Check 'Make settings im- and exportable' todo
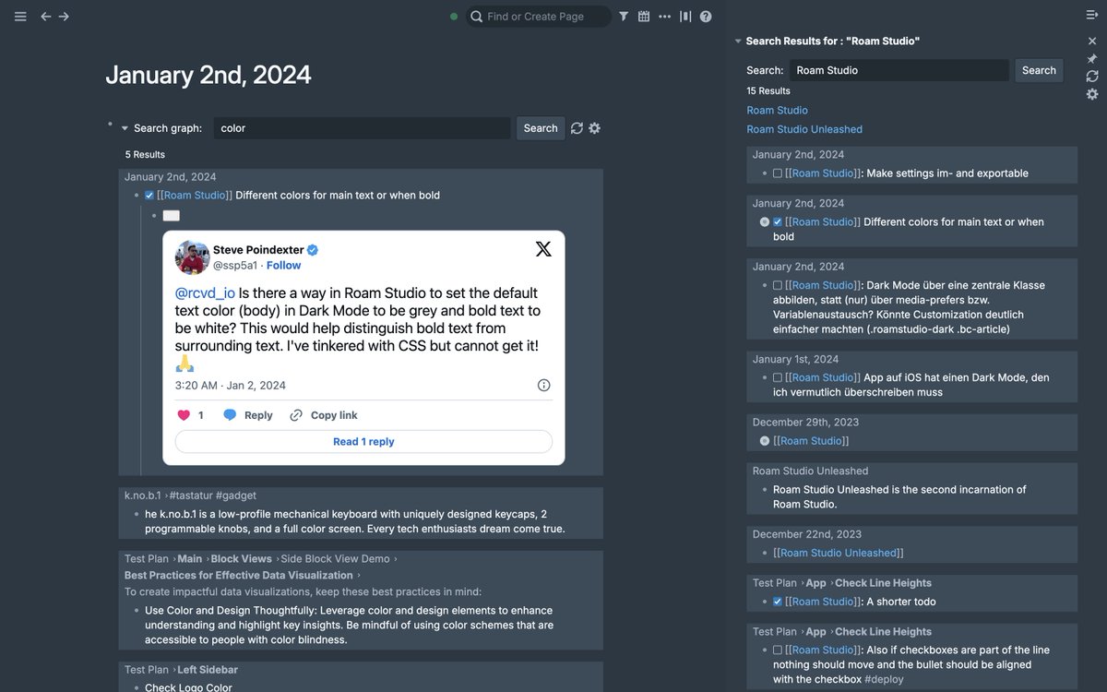 pos(778,173)
